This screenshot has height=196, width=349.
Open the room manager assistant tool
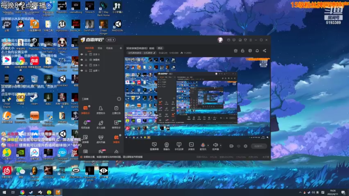pyautogui.click(x=101, y=110)
